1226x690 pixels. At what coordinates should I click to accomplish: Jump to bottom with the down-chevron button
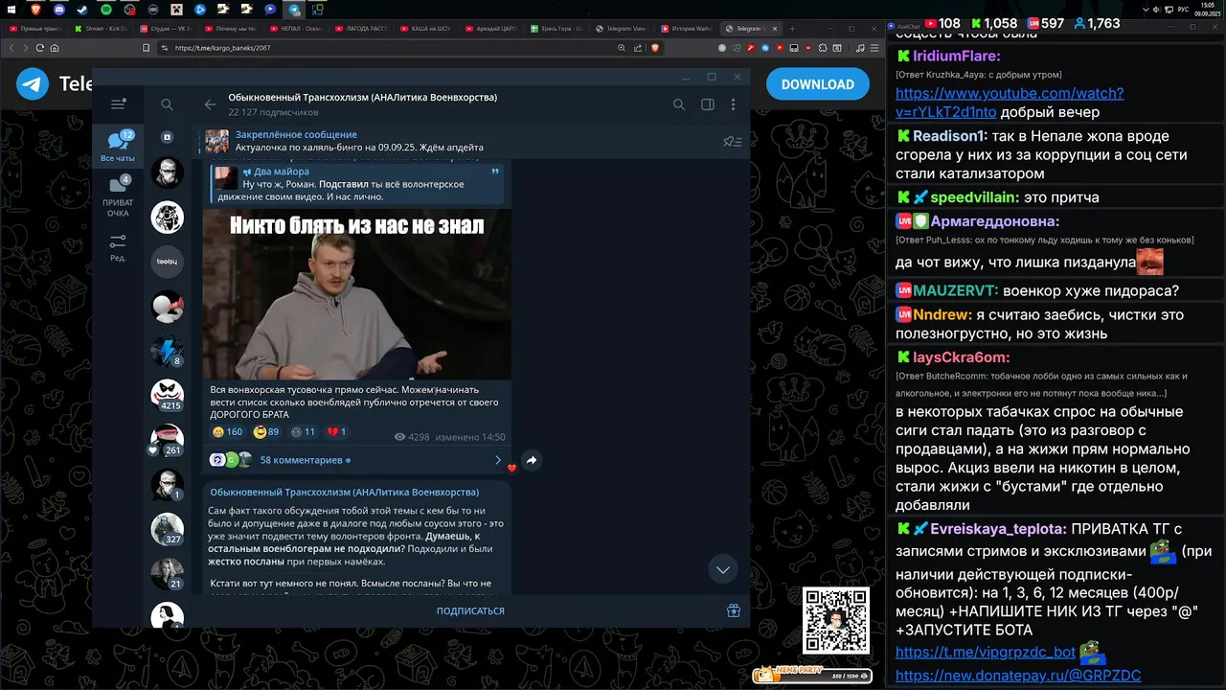[723, 569]
